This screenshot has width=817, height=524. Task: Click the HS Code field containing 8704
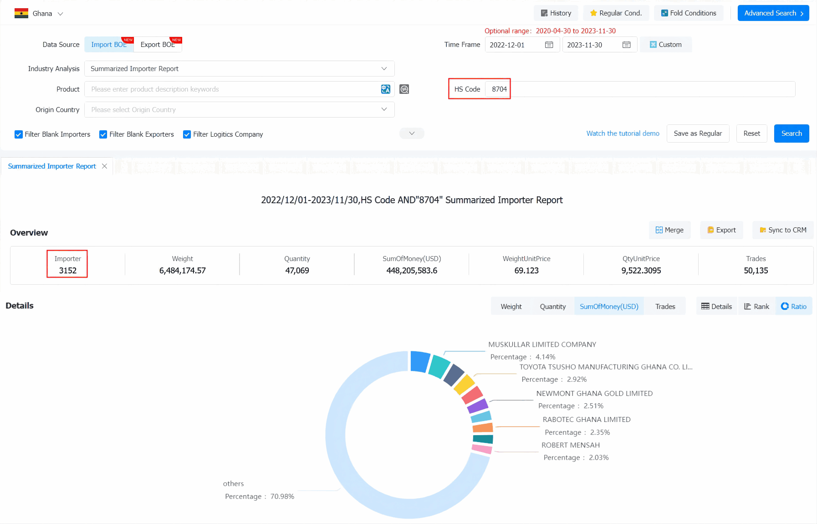(640, 89)
